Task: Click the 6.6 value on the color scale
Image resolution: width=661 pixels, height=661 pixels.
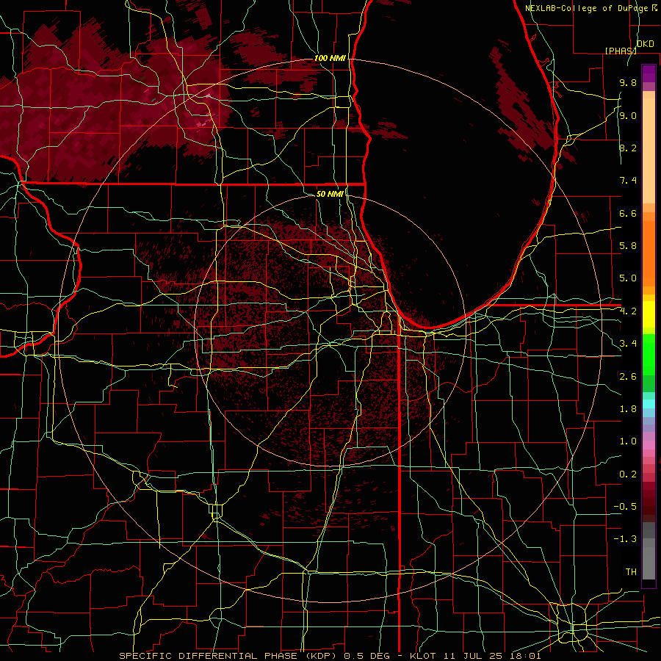Action: (628, 213)
